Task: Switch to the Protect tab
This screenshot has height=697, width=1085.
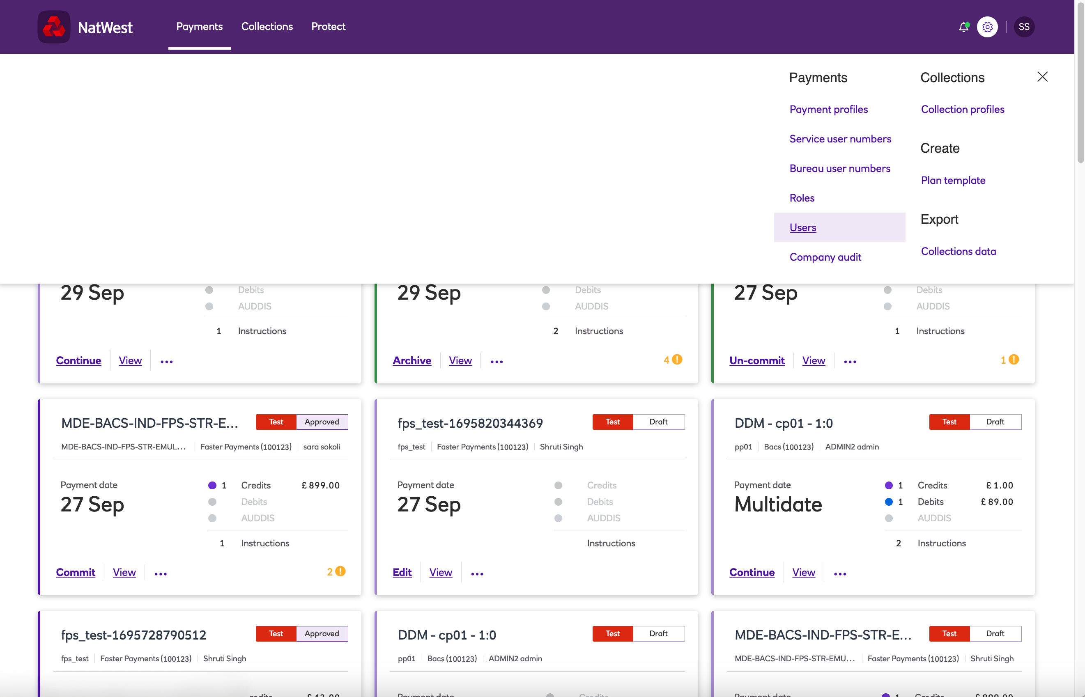Action: 328,26
